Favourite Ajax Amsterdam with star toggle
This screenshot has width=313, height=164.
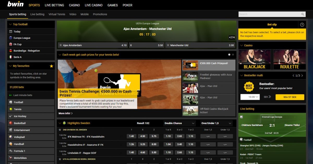[x=61, y=45]
